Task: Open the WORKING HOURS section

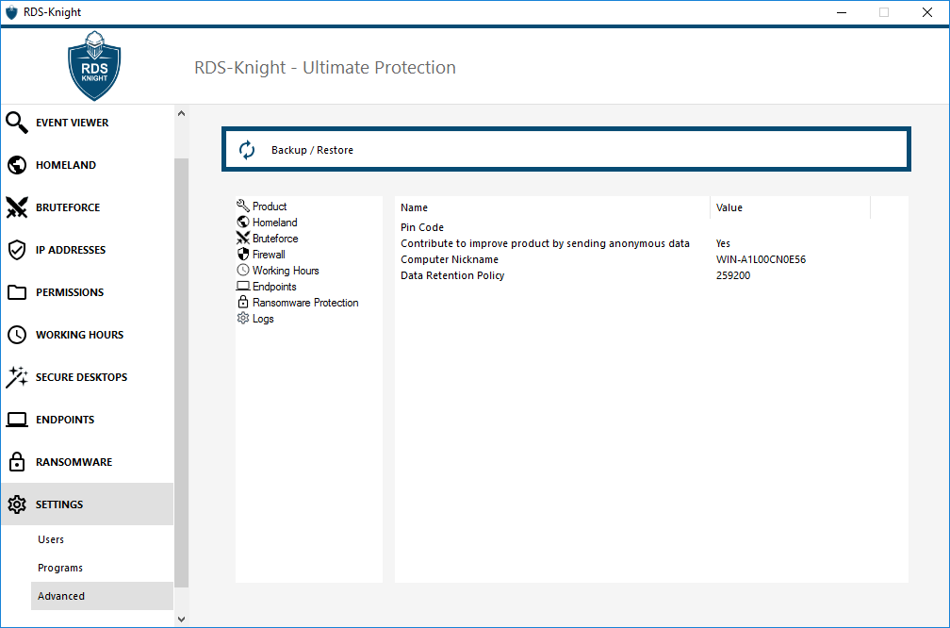Action: [x=88, y=335]
